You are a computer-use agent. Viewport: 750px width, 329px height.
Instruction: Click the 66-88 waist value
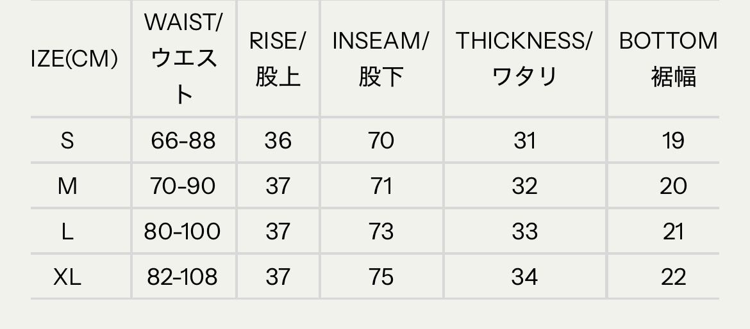(183, 140)
